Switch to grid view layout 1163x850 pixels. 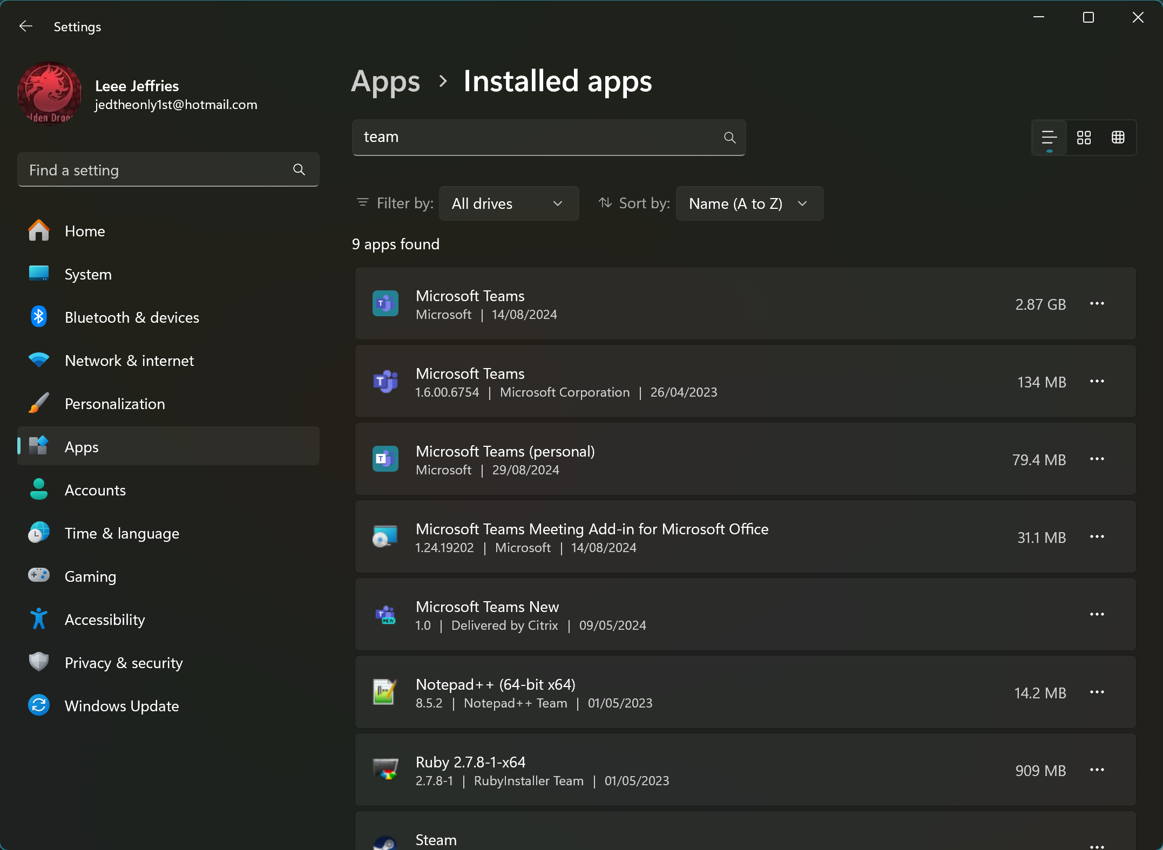1084,138
